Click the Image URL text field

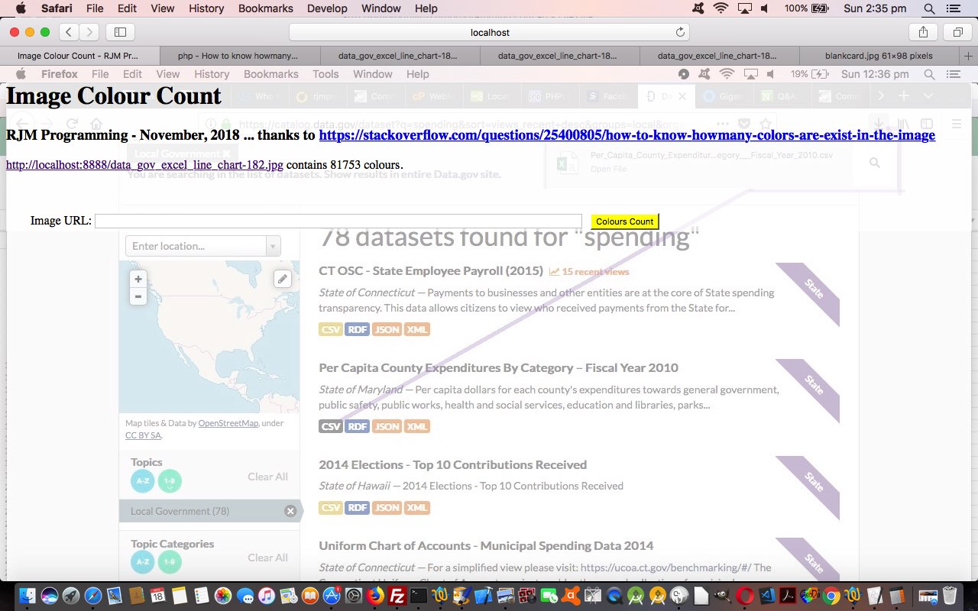(x=338, y=221)
